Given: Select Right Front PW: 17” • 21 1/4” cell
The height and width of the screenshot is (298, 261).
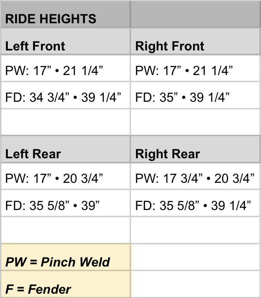Looking at the screenshot, I should click(x=195, y=69).
